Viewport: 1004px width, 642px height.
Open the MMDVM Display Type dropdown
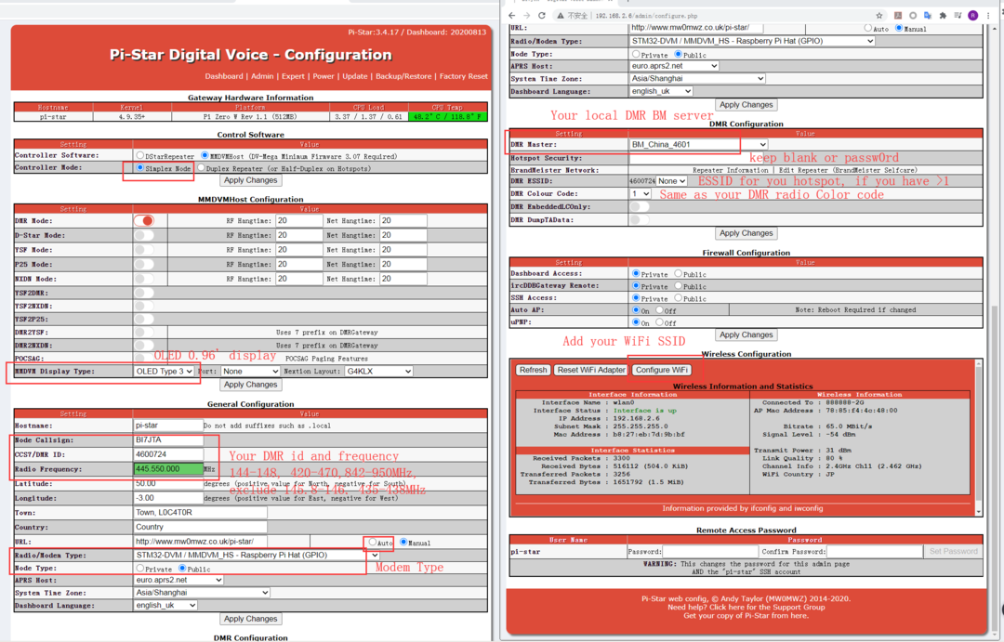(164, 372)
